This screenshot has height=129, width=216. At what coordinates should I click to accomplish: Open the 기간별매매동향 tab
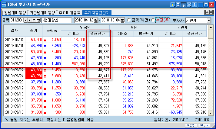click(42, 13)
